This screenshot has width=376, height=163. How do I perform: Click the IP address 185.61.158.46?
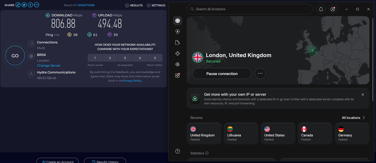(x=47, y=78)
